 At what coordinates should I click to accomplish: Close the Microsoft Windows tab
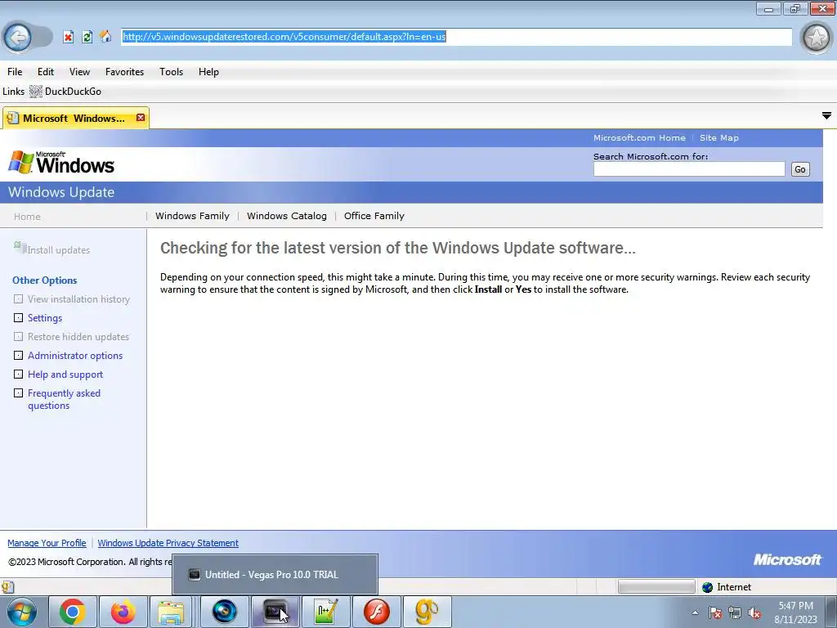point(141,118)
